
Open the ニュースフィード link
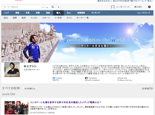pyautogui.click(x=144, y=13)
